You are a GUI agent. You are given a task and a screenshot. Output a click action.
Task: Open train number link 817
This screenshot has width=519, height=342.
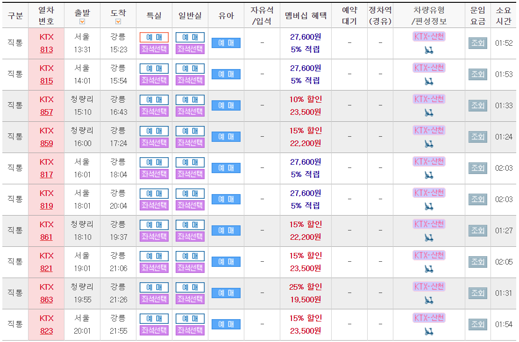point(46,175)
